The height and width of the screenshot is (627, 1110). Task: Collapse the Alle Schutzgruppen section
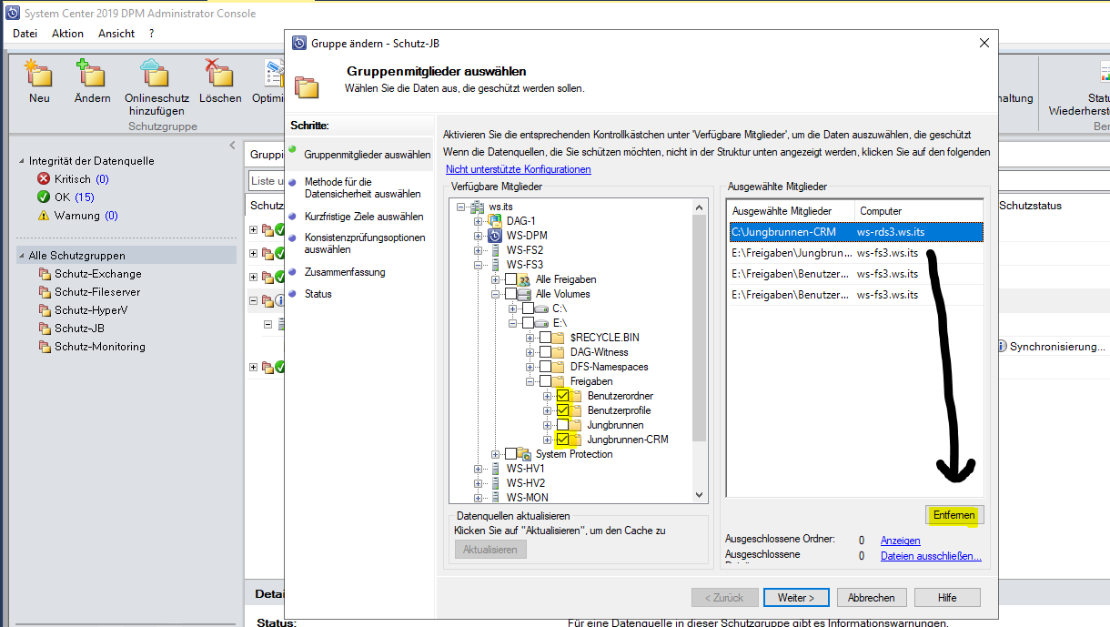point(23,256)
